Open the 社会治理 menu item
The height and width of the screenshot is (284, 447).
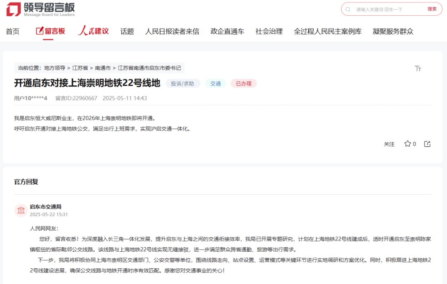(x=269, y=31)
